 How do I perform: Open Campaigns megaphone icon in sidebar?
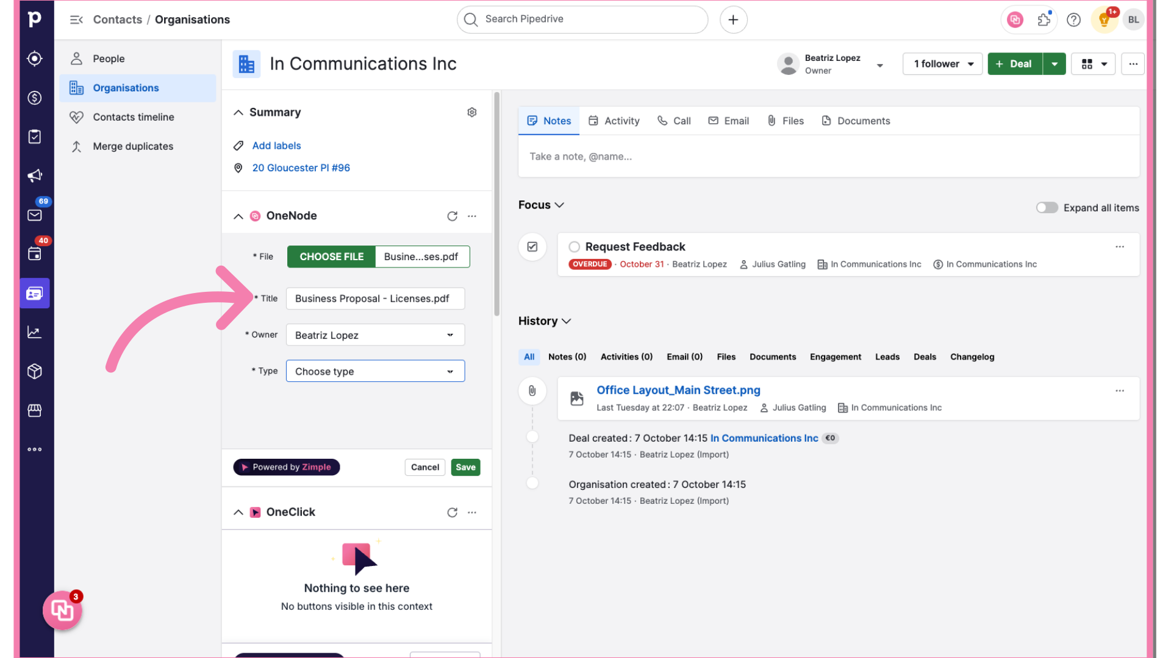coord(35,176)
